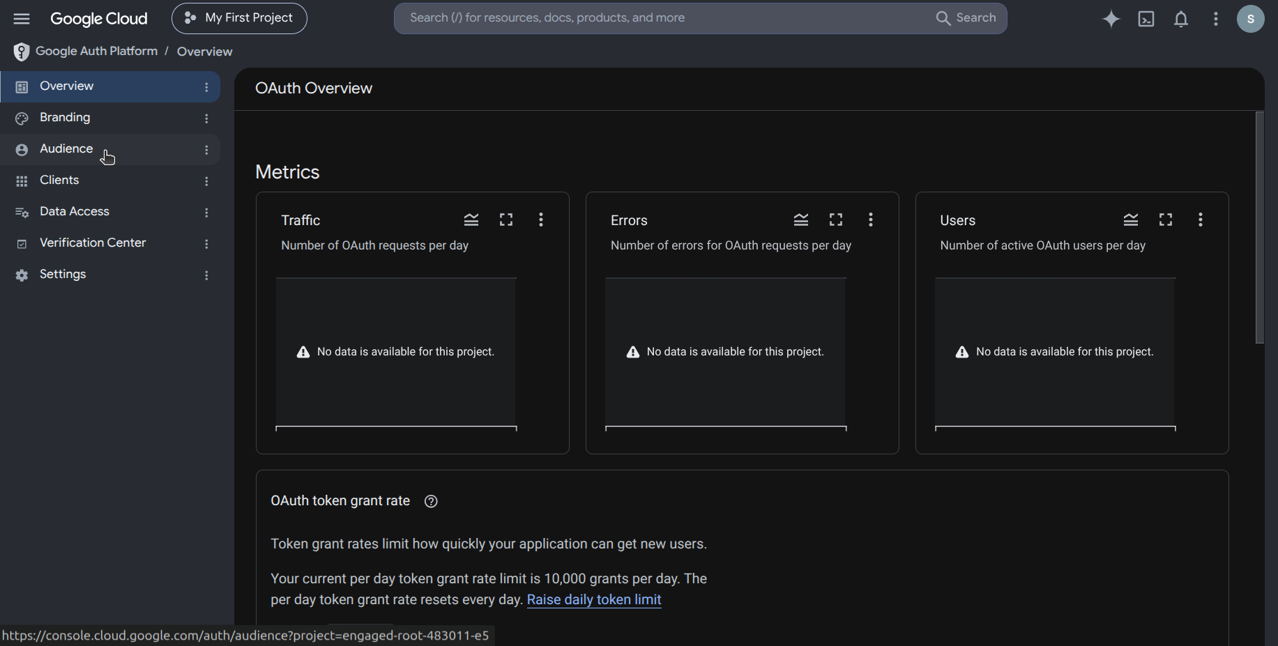Screen dimensions: 1278x646
Task: Click the Data Access icon
Action: coord(22,213)
